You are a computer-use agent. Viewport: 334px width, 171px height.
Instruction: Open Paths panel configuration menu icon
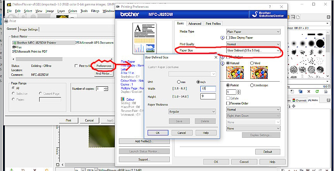[328, 100]
